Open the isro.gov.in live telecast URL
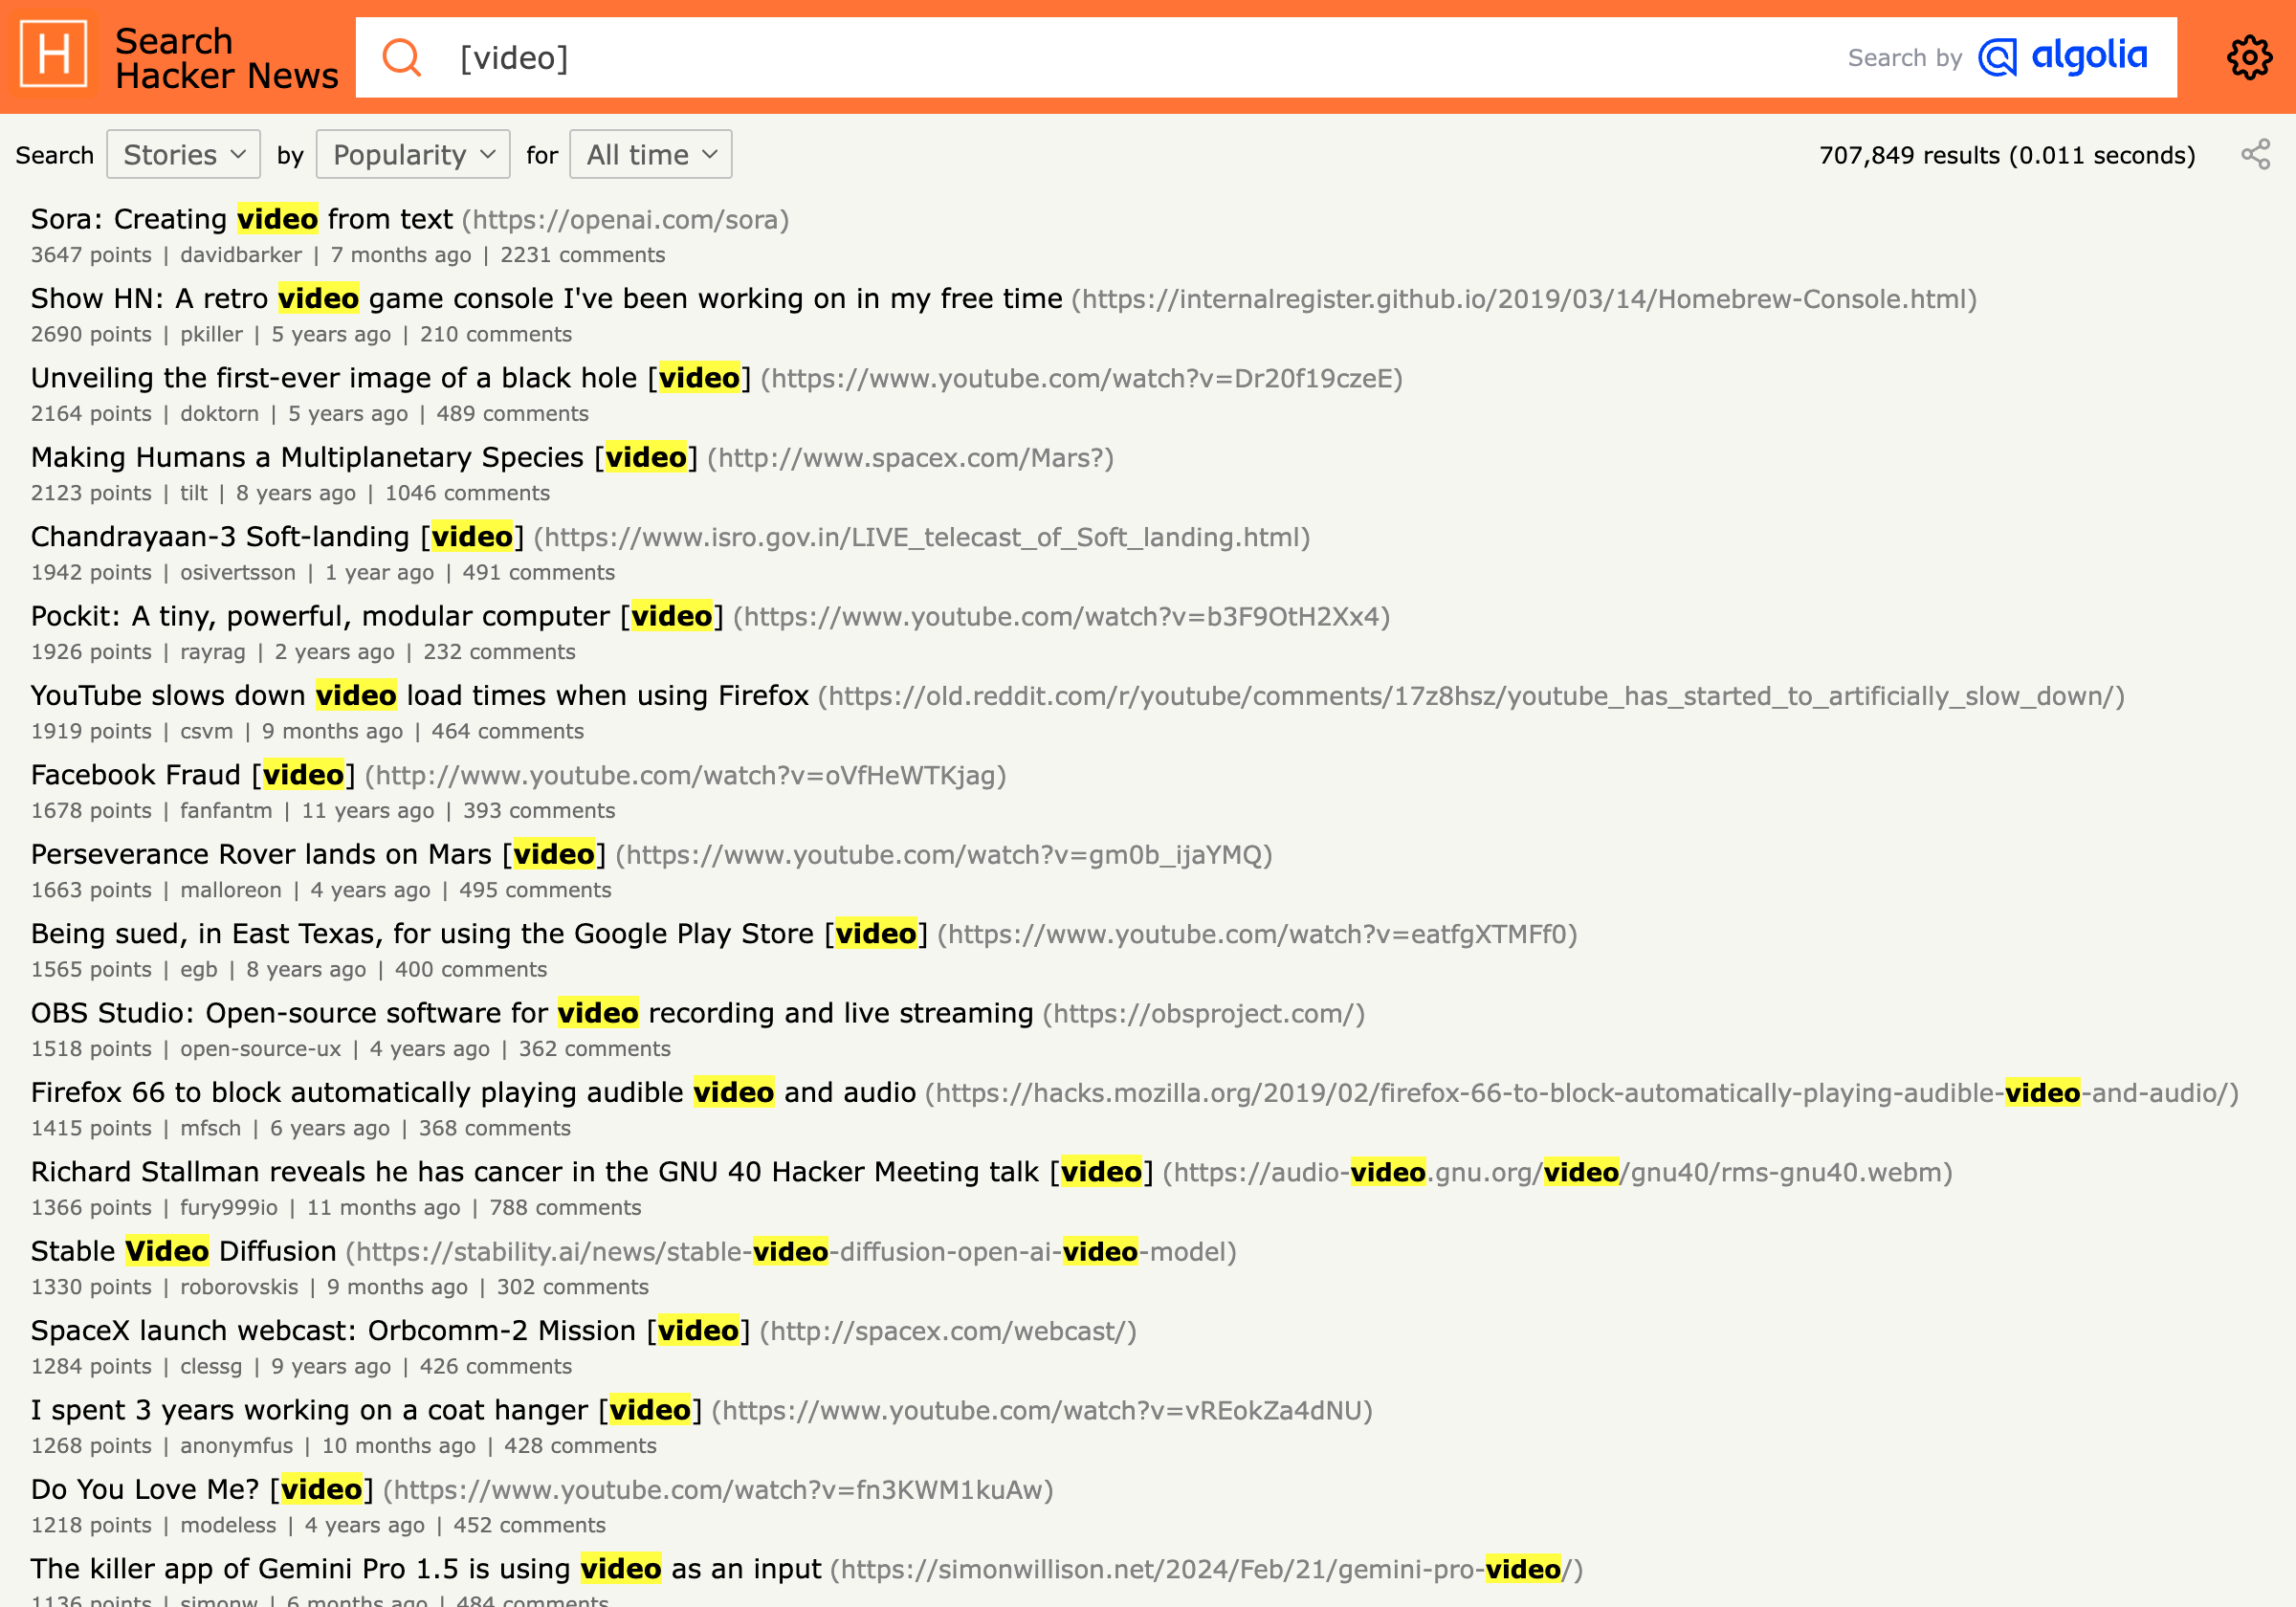 921,538
